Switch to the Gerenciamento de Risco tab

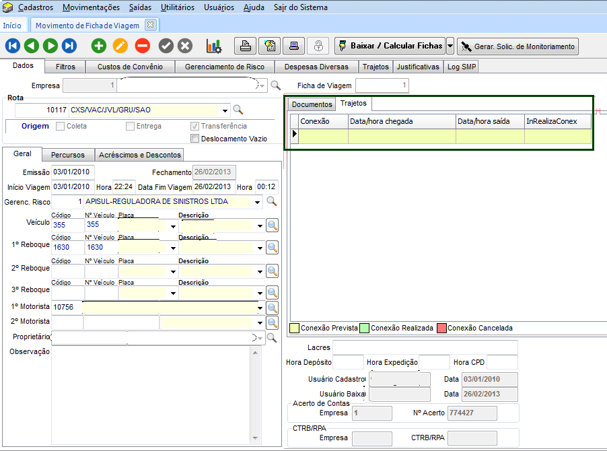(225, 67)
